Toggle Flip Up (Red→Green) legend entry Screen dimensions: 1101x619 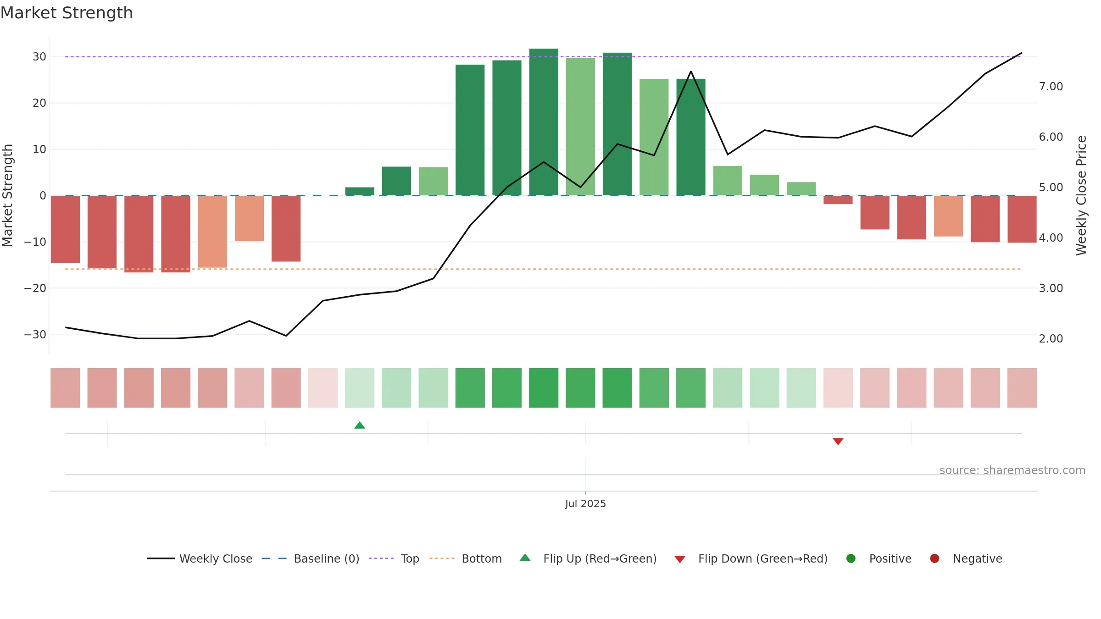588,558
